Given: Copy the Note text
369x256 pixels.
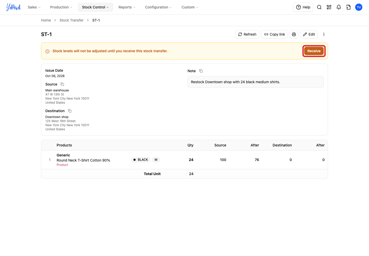Looking at the screenshot, I should point(201,71).
